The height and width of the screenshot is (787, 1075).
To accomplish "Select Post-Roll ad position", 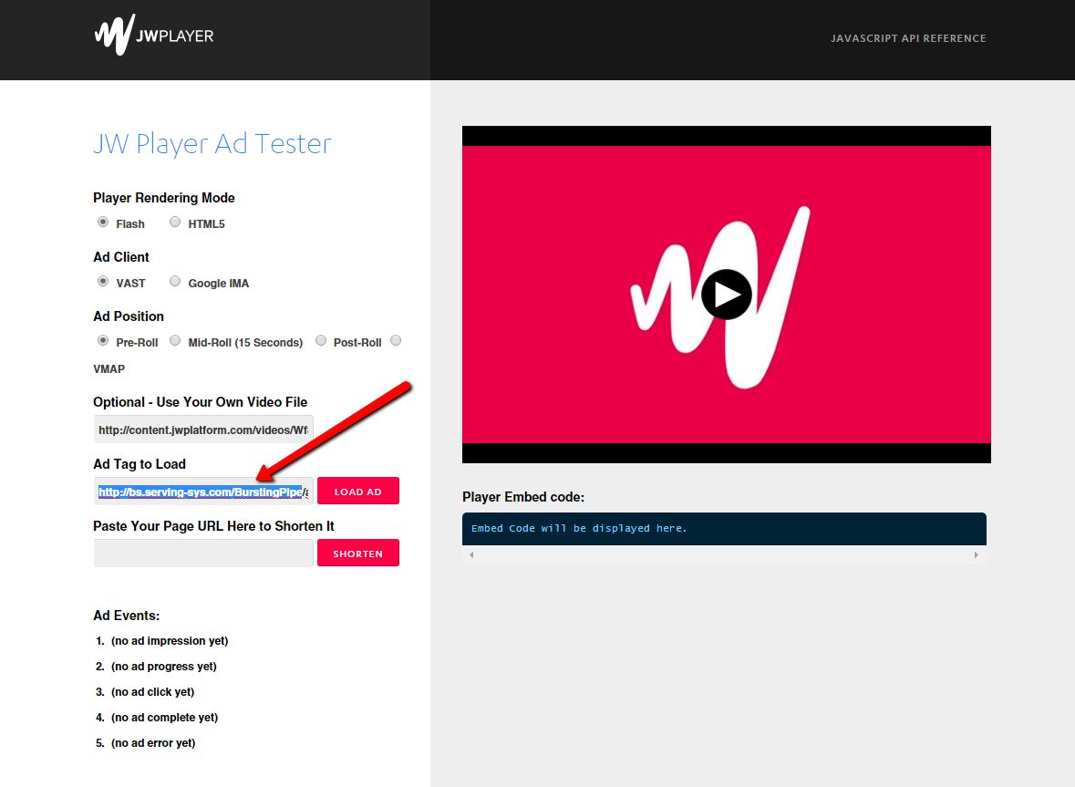I will coord(320,339).
